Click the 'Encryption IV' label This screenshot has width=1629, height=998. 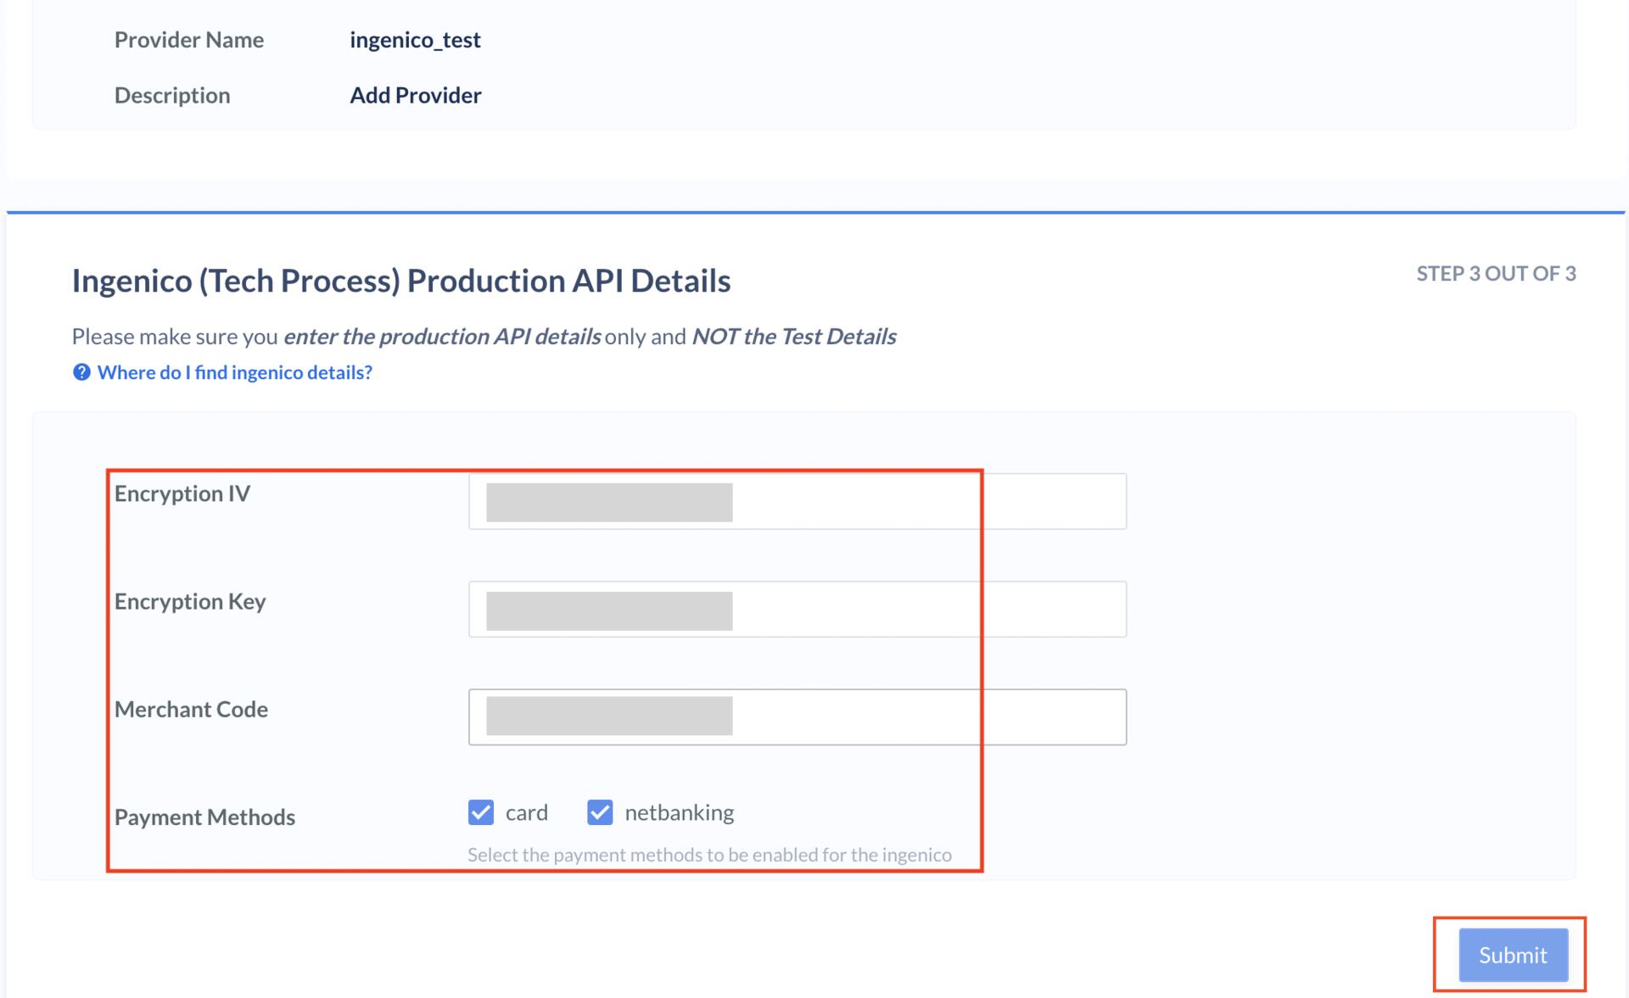click(182, 493)
